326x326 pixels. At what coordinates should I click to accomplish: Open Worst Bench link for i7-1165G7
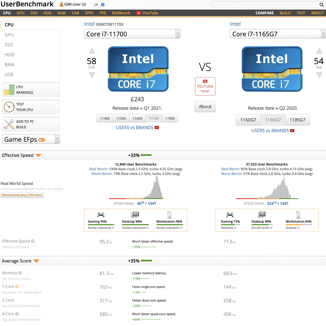(231, 174)
